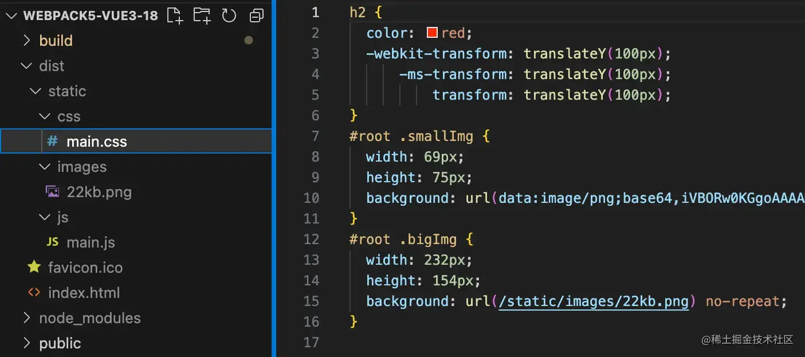Collapse the dist folder
This screenshot has width=805, height=357.
click(26, 65)
